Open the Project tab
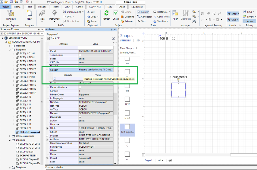This screenshot has width=257, height=170. 5,7
